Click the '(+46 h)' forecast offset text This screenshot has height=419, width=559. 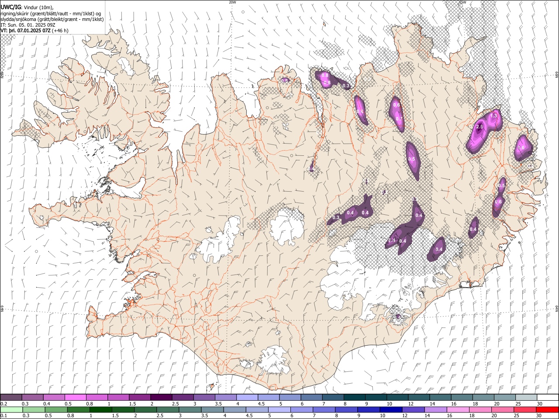point(60,31)
